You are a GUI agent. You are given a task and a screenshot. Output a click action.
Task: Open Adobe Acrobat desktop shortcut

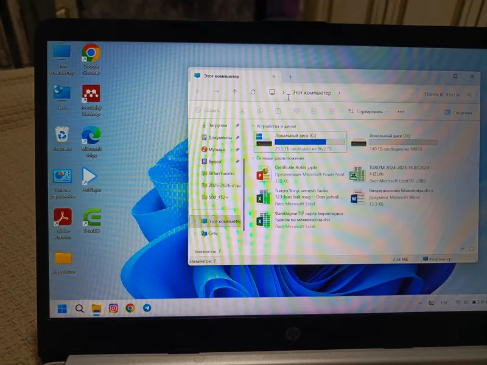click(63, 223)
